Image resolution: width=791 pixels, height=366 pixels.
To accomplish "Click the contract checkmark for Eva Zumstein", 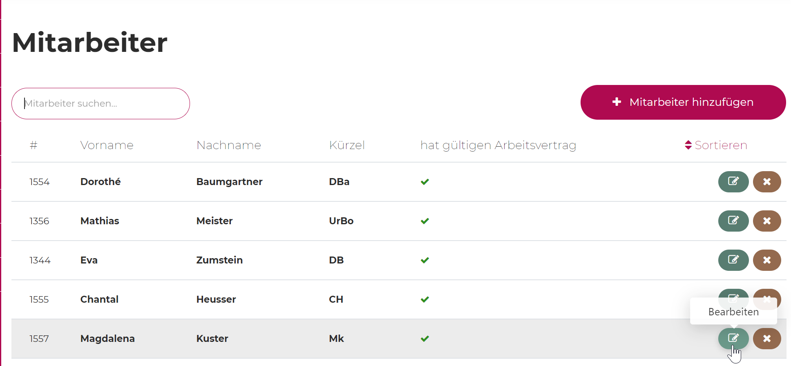I will click(425, 260).
